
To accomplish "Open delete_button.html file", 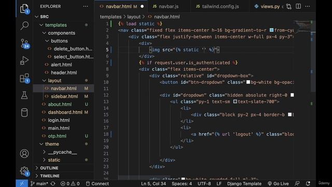I will 63,49.
